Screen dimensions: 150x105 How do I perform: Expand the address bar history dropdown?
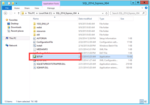click(103, 13)
